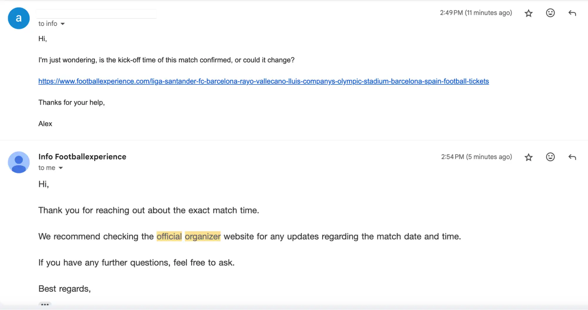Screen dimensions: 588x310
Task: Star Alex's first message
Action: 528,13
